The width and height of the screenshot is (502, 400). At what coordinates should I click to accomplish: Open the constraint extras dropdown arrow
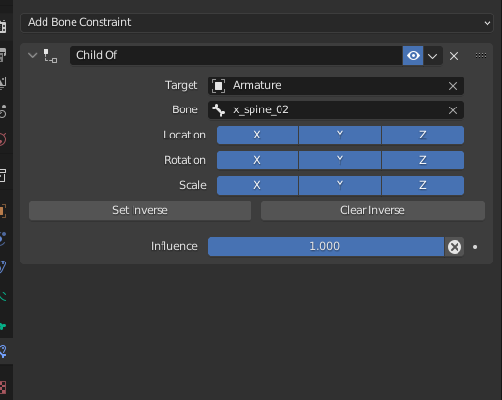432,56
